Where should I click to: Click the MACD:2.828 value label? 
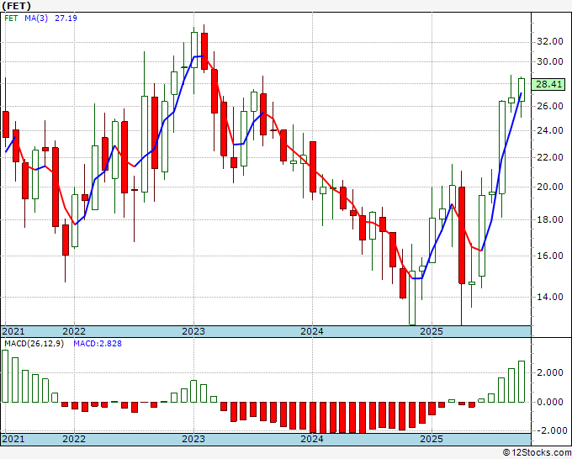click(98, 344)
